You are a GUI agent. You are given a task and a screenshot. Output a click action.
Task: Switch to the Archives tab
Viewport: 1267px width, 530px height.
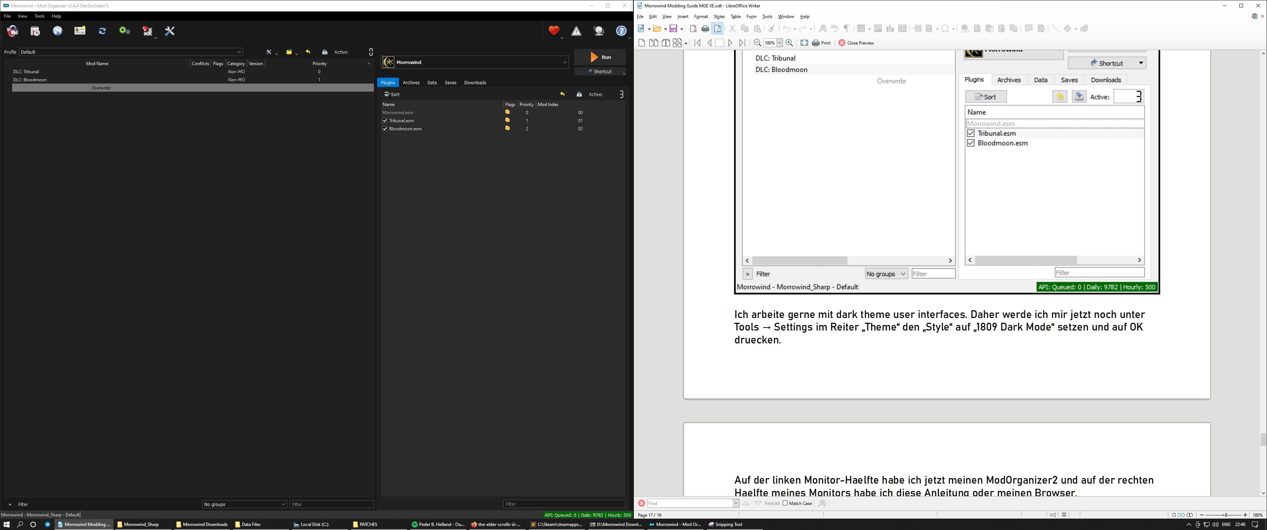click(x=411, y=82)
